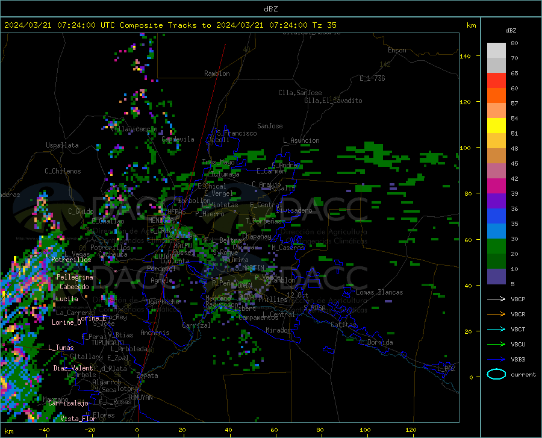This screenshot has width=542, height=438.
Task: Click the TUNUYAN city label
Action: (140, 398)
